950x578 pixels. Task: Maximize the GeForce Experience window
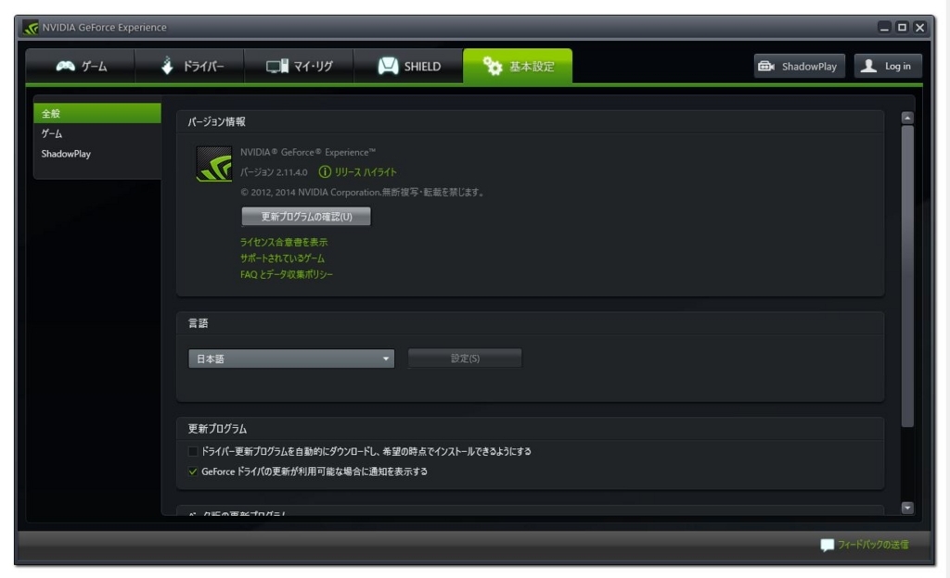(902, 27)
